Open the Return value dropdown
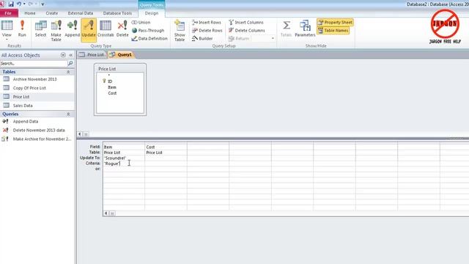This screenshot has width=469, height=264. tap(273, 39)
